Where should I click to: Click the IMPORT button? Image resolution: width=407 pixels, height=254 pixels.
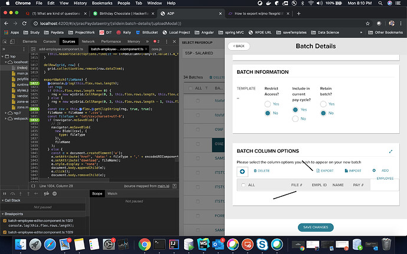point(353,171)
